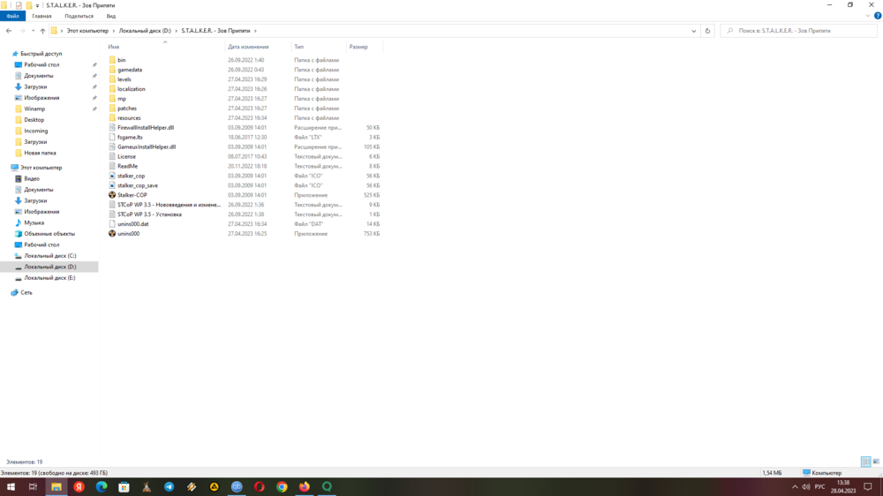Open Firefox from taskbar
Screen dimensions: 883x496
pos(304,487)
